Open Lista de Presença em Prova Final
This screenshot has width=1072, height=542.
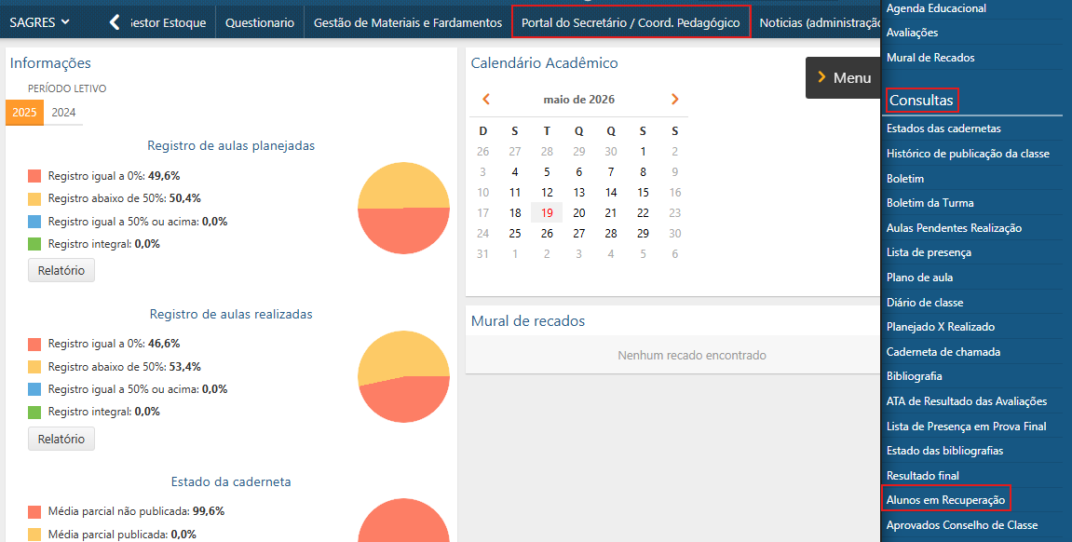coord(966,427)
